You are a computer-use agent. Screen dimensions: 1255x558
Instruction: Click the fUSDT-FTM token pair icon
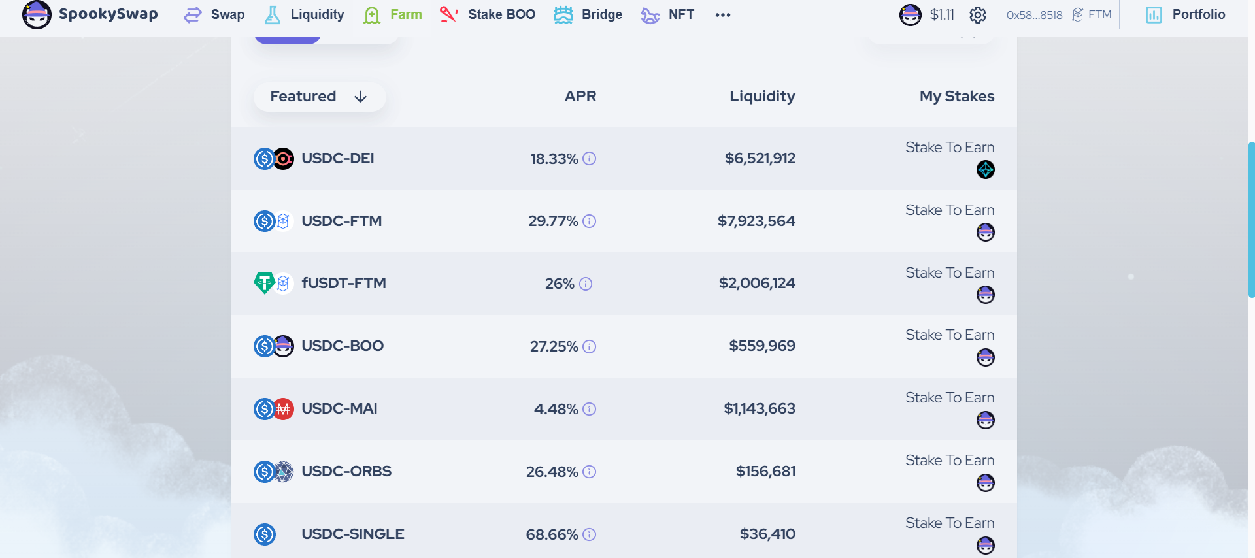coord(274,284)
